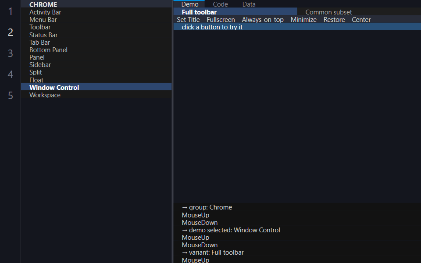
Task: Open the Workspace demo entry
Action: click(x=96, y=95)
